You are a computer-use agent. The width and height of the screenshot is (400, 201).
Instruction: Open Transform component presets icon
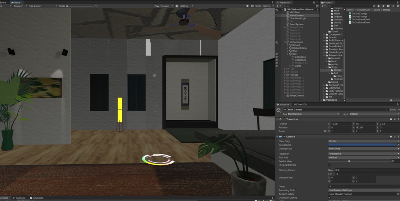[x=395, y=119]
